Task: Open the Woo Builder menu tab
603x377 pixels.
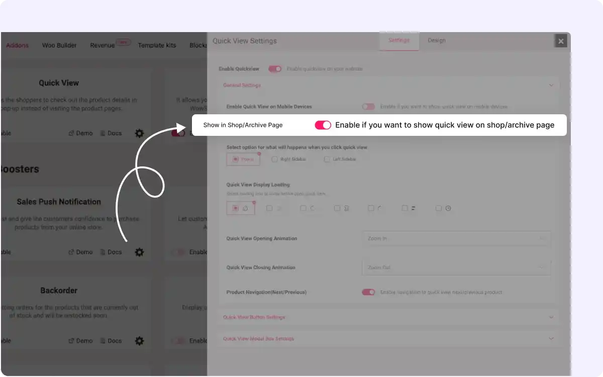Action: click(59, 45)
